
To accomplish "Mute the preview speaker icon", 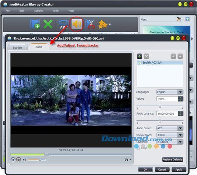I will 24,160.
